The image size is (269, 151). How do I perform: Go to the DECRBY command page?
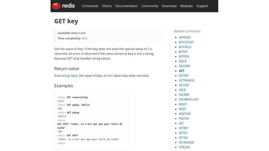click(184, 66)
